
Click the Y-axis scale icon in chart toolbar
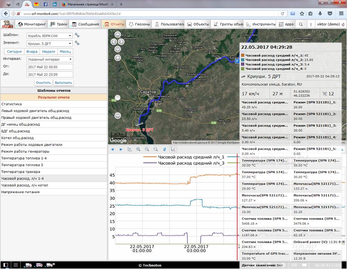(x=130, y=149)
